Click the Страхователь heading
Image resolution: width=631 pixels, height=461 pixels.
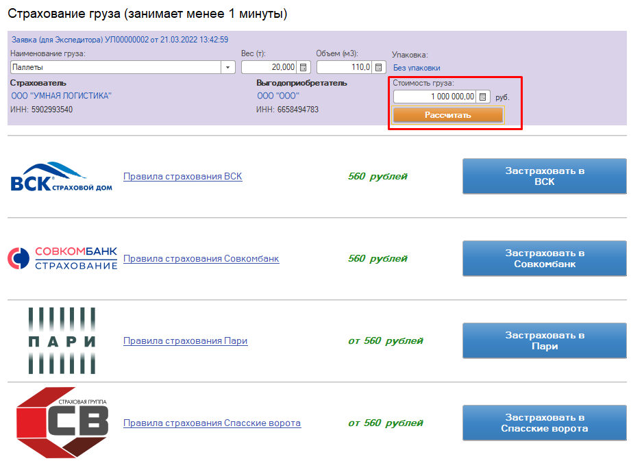38,83
